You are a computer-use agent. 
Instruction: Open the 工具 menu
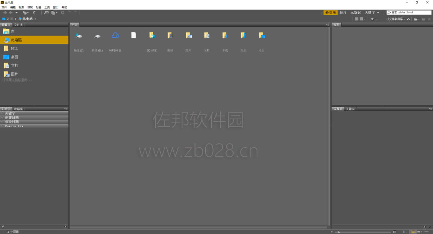pos(47,8)
